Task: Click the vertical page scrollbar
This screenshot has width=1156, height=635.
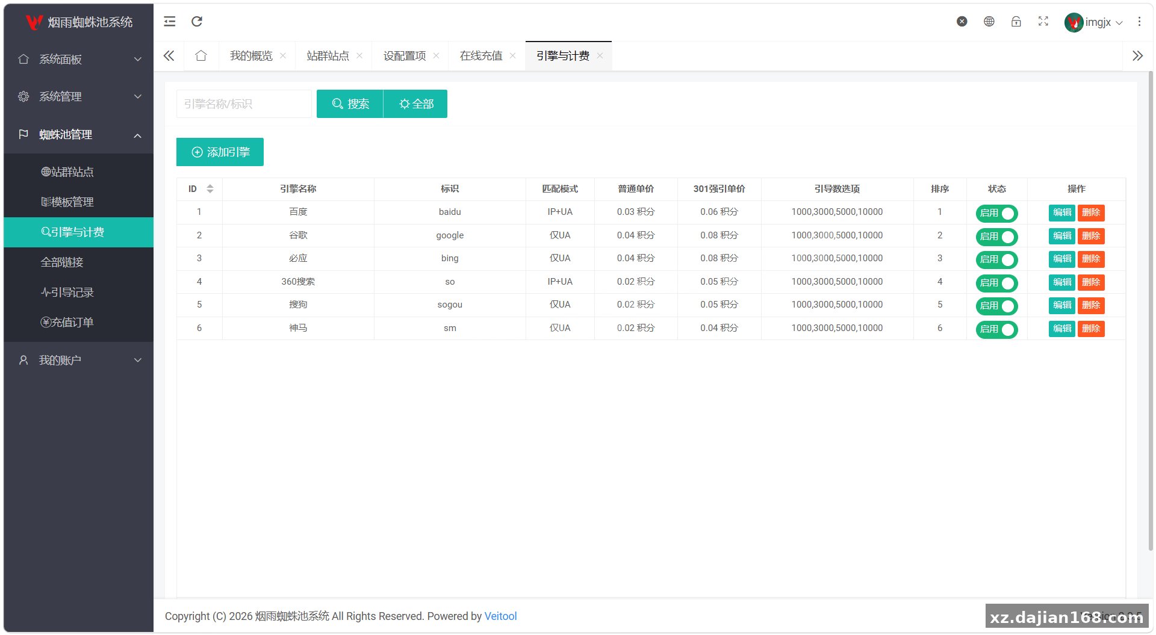Action: [x=1150, y=311]
